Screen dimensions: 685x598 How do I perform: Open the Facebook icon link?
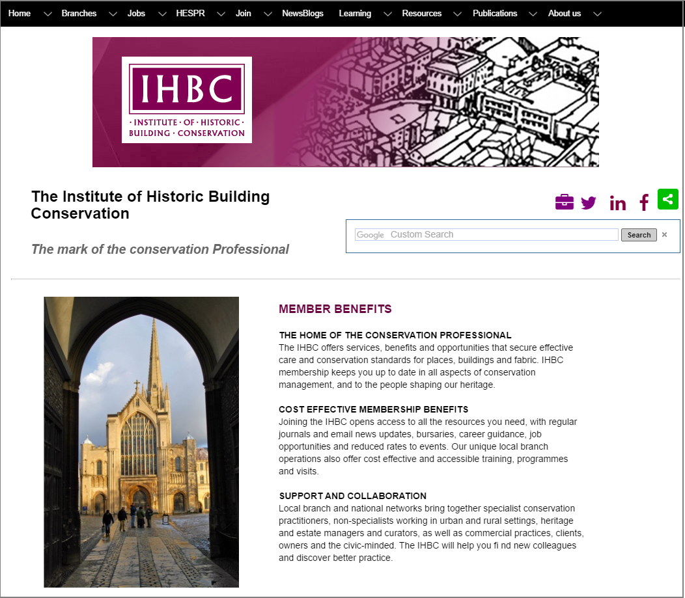click(x=644, y=203)
